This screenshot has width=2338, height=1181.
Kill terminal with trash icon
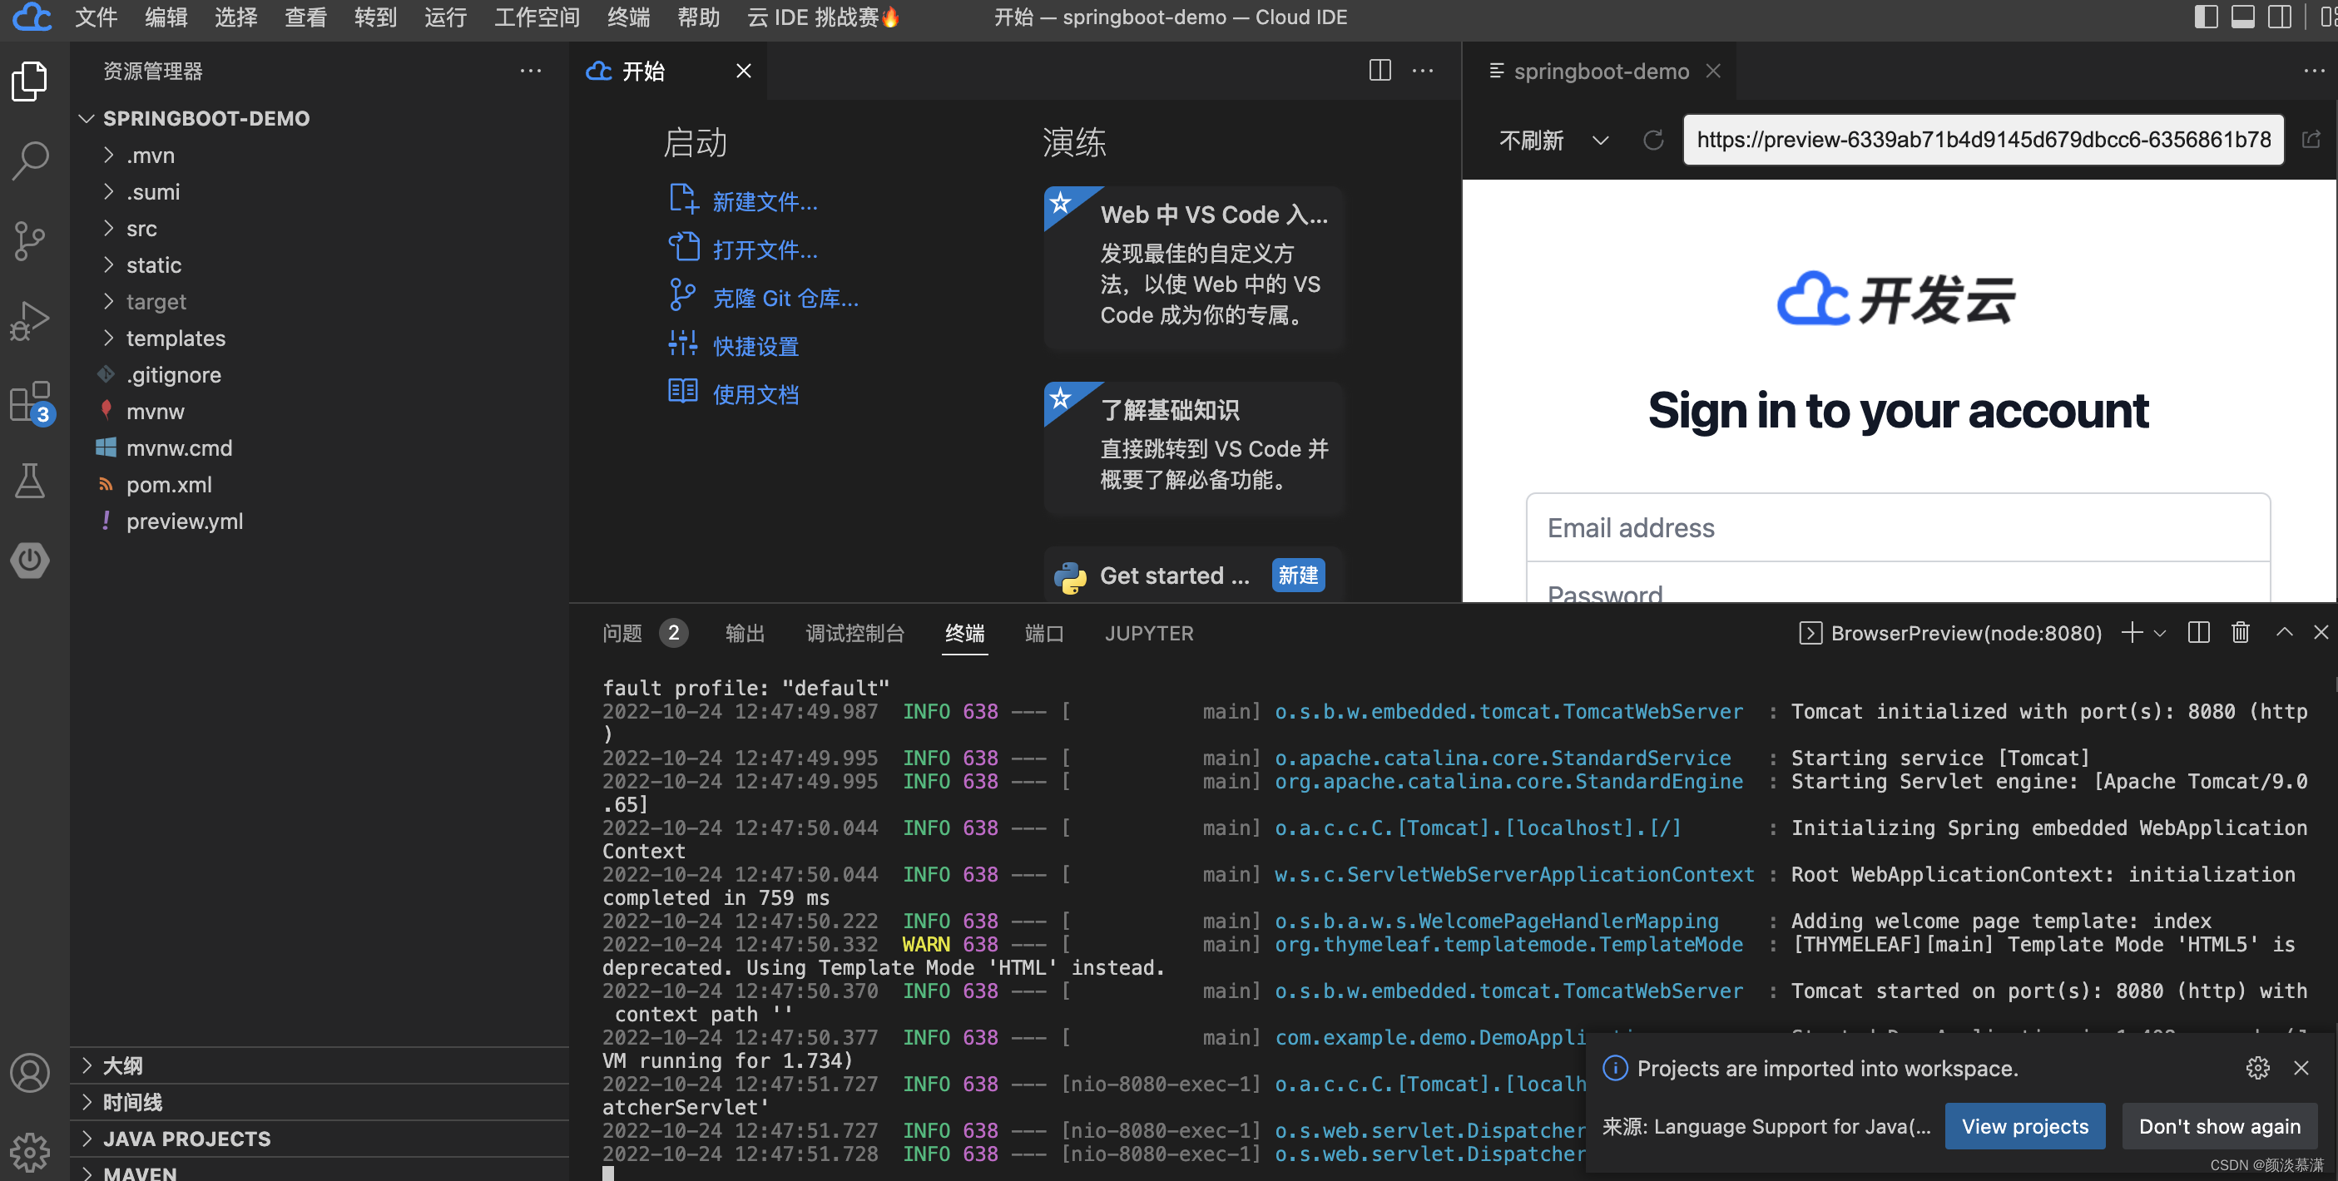coord(2240,633)
